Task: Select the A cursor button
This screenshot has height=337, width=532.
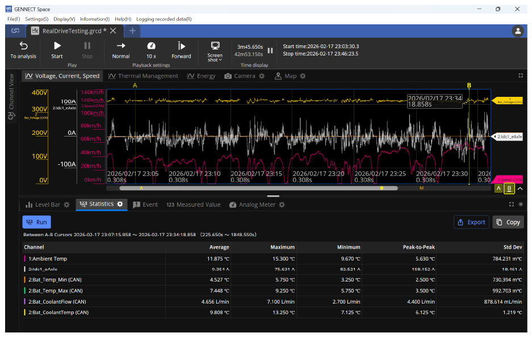Action: pyautogui.click(x=499, y=189)
